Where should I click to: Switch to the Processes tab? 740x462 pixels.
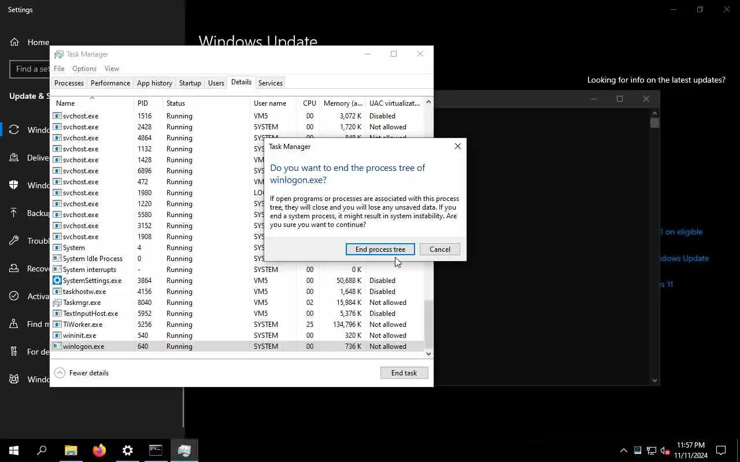pos(69,83)
